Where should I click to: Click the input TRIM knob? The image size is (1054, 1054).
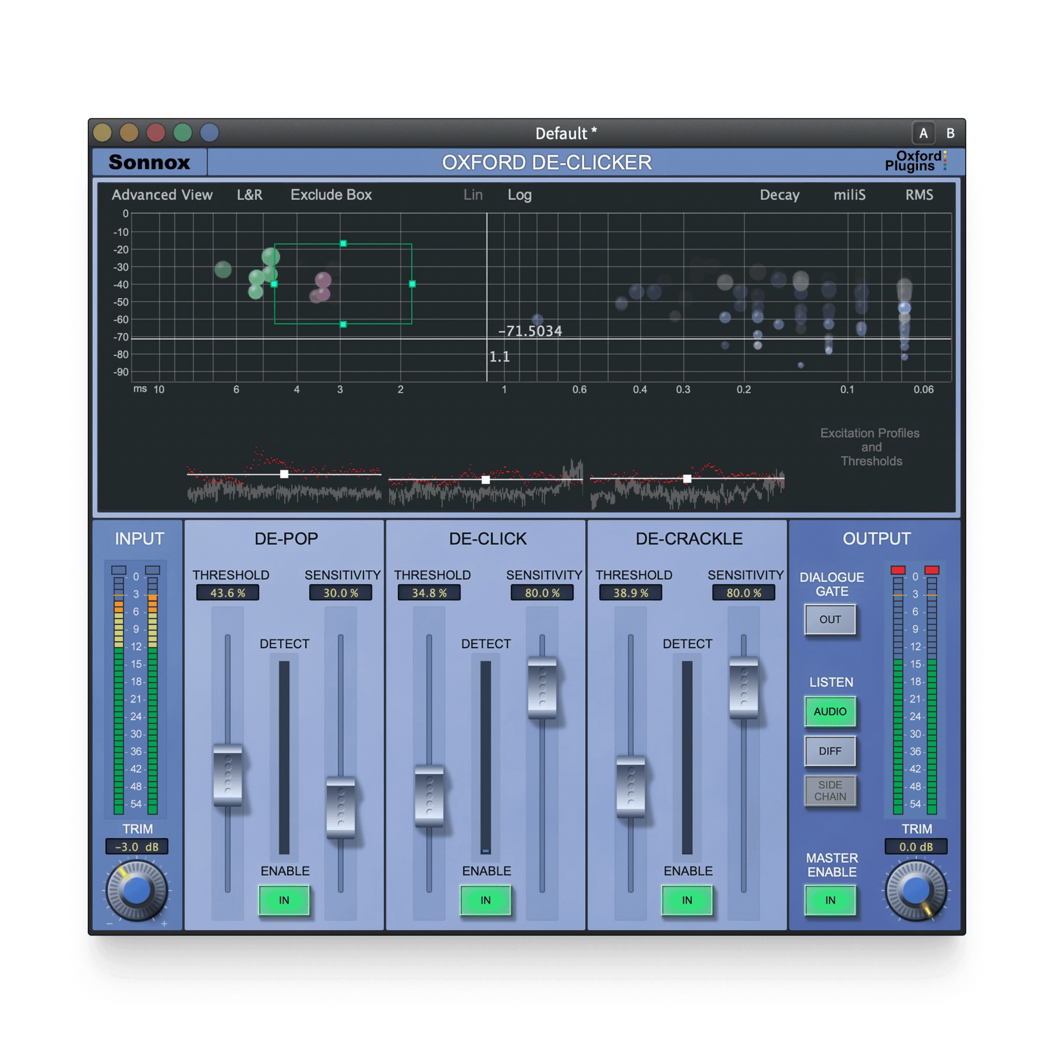pos(136,890)
